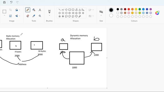Click the 'Static memory' text on canvas
Viewport: 164px width, 92px height.
click(x=13, y=36)
